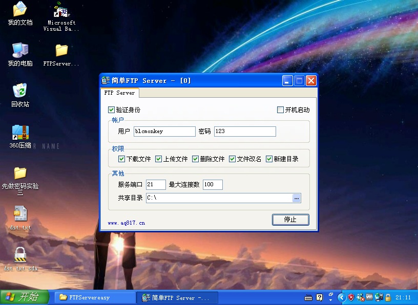
Task: Click the taskbar clock showing 21:11
Action: pos(403,297)
